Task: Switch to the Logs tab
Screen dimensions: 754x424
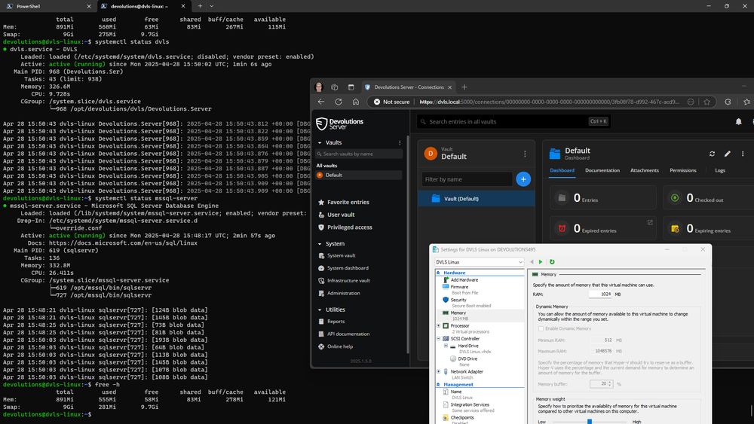Action: pos(720,170)
